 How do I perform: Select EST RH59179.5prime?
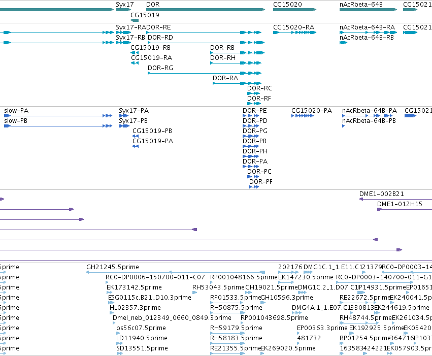click(236, 329)
